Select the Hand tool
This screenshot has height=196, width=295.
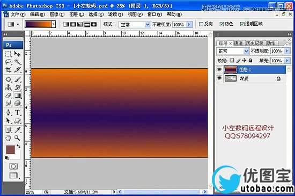coord(8,138)
